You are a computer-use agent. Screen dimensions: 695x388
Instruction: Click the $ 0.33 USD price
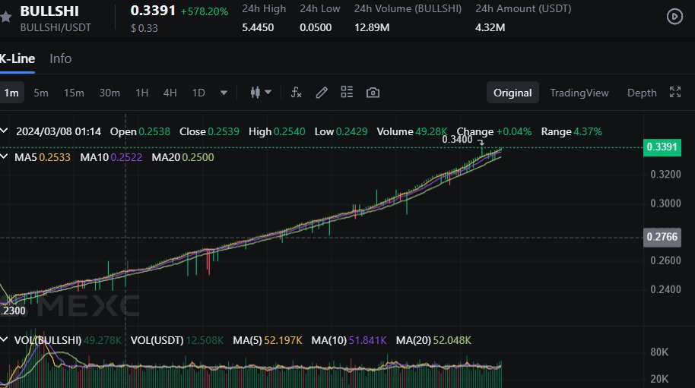(x=144, y=28)
